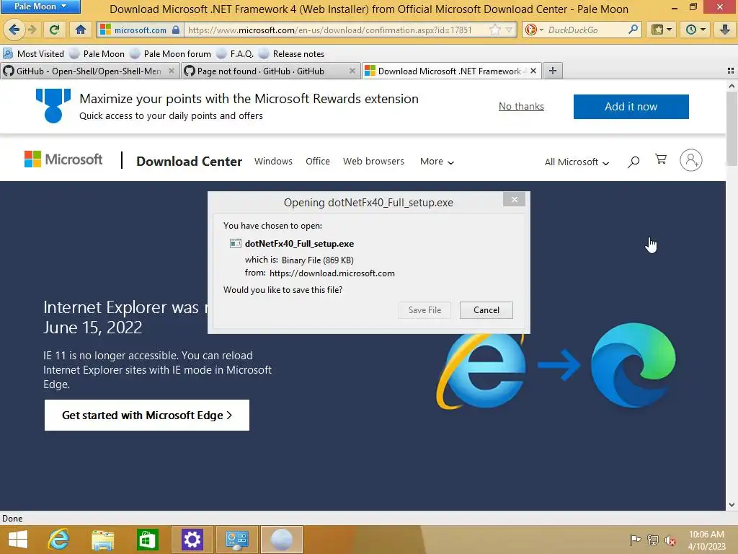Open the F.A.Q. bookmark
This screenshot has width=738, height=554.
[236, 53]
